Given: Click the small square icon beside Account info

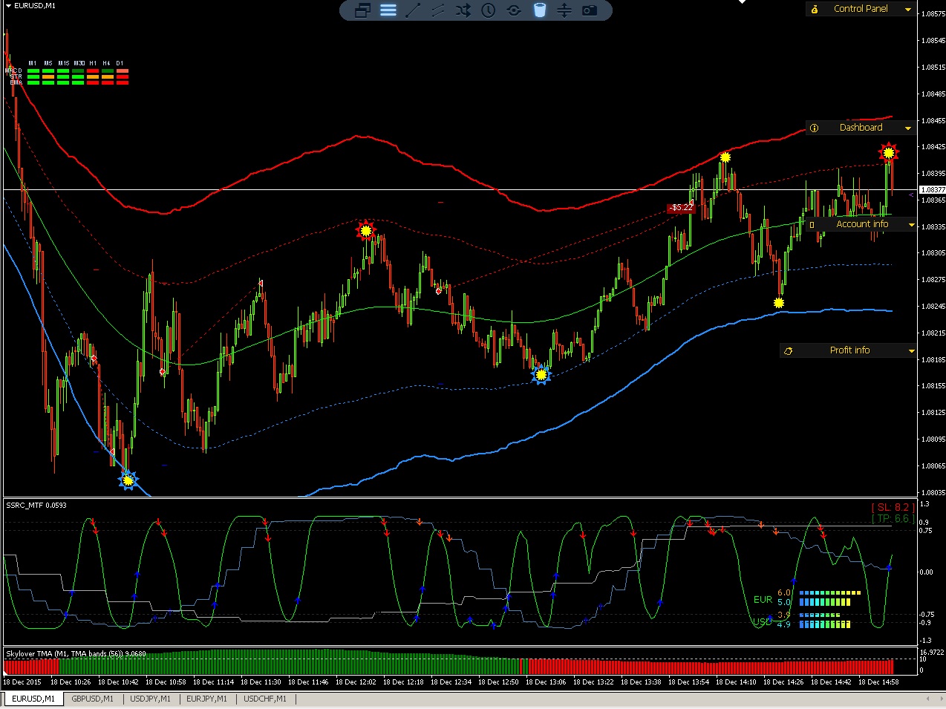Looking at the screenshot, I should tap(812, 224).
